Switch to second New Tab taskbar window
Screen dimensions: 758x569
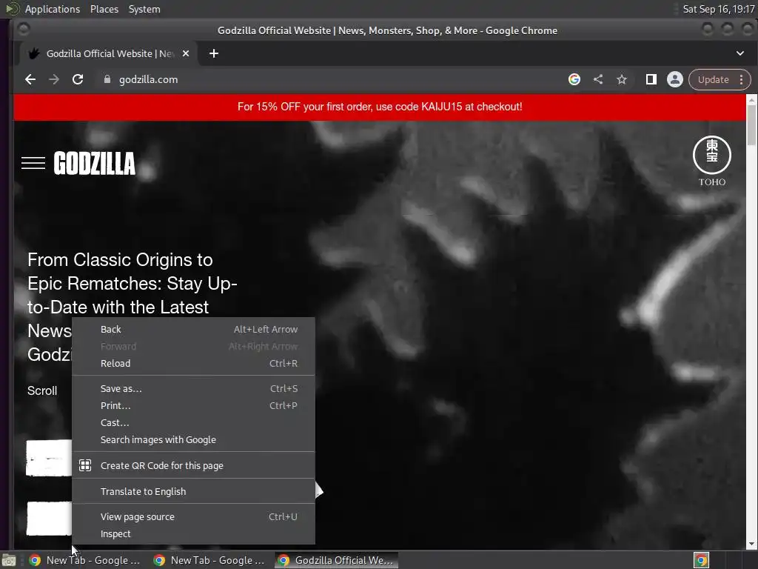[209, 560]
